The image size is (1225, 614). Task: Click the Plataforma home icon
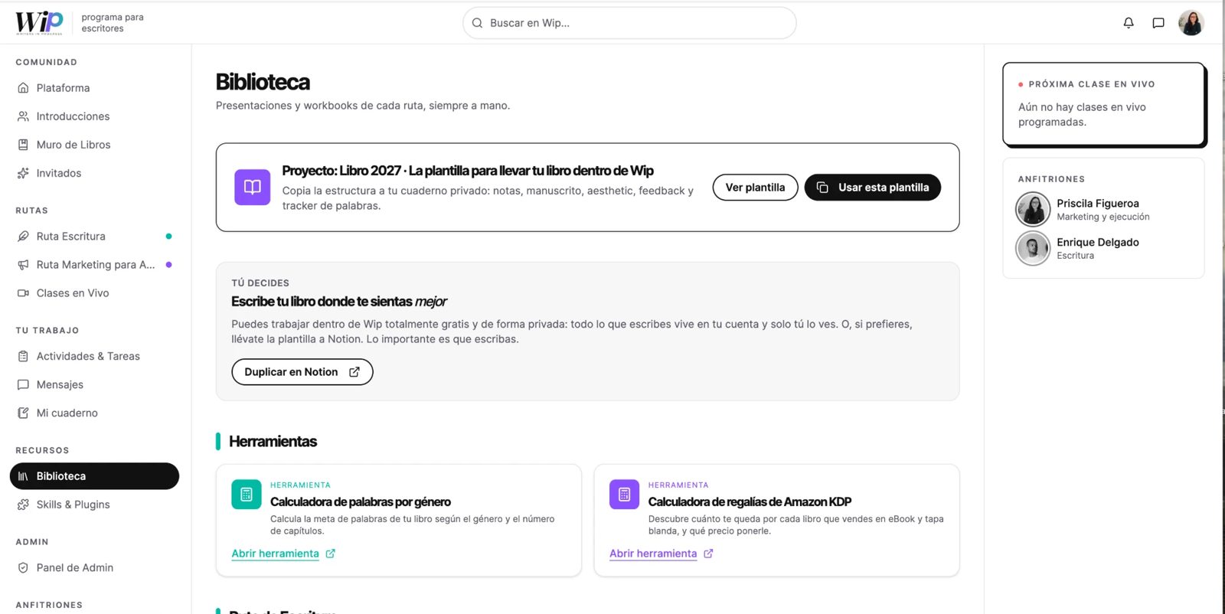click(23, 88)
